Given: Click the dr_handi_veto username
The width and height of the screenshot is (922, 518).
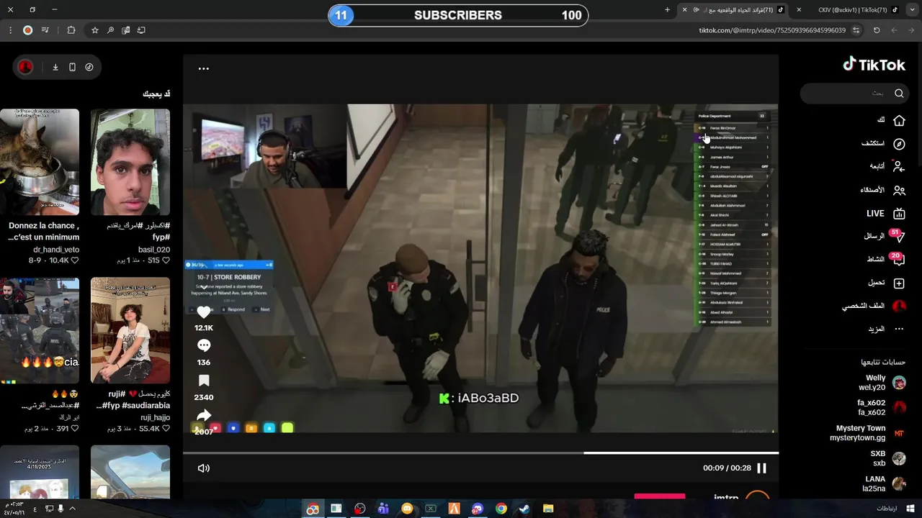Looking at the screenshot, I should (56, 250).
